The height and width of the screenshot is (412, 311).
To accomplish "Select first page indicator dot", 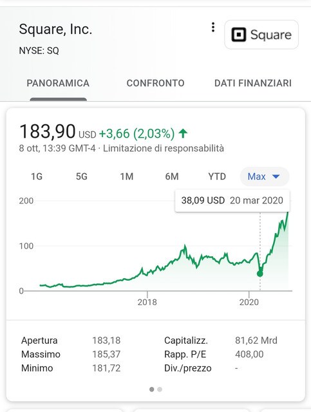I will click(152, 389).
